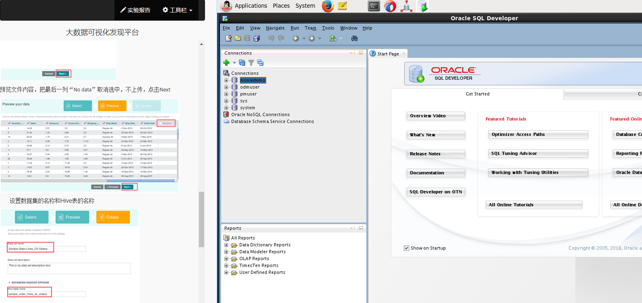642x303 pixels.
Task: Open Back history dropdown arrow
Action: pyautogui.click(x=304, y=38)
